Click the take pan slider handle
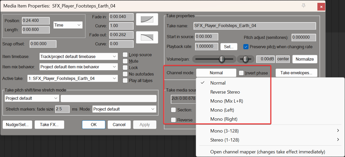This screenshot has height=157, width=345. tap(246, 59)
